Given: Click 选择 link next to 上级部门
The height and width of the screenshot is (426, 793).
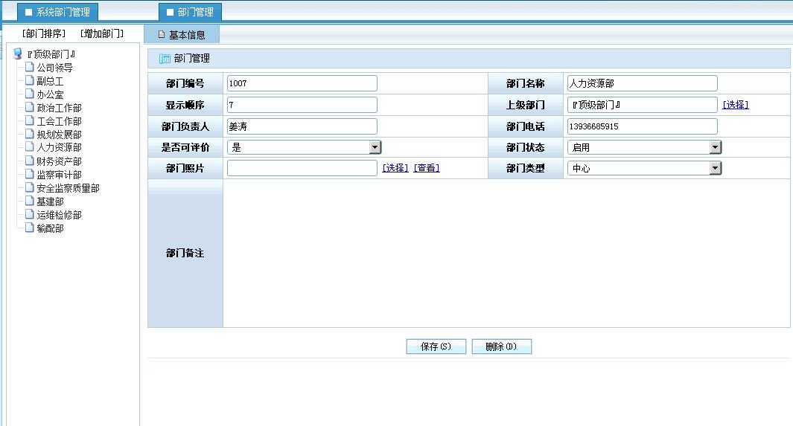Looking at the screenshot, I should (x=736, y=105).
